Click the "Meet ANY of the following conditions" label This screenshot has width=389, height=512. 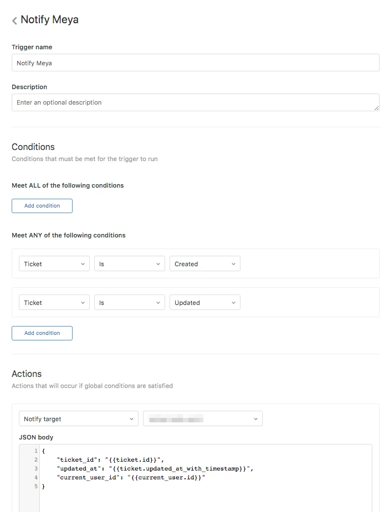69,235
